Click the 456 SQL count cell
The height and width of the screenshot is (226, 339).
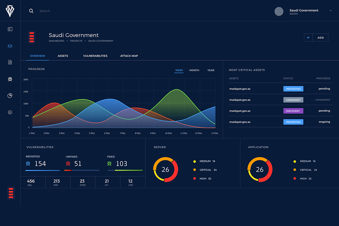click(33, 182)
